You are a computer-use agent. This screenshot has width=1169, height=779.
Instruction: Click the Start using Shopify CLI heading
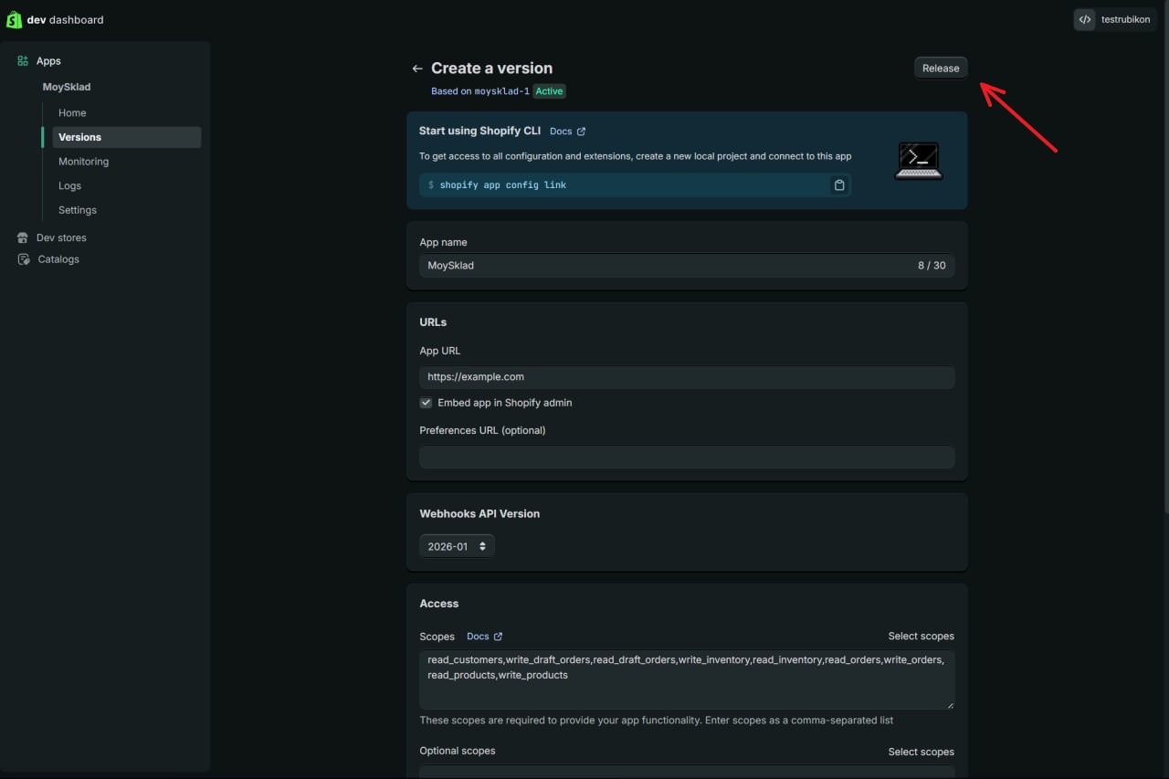click(x=479, y=132)
